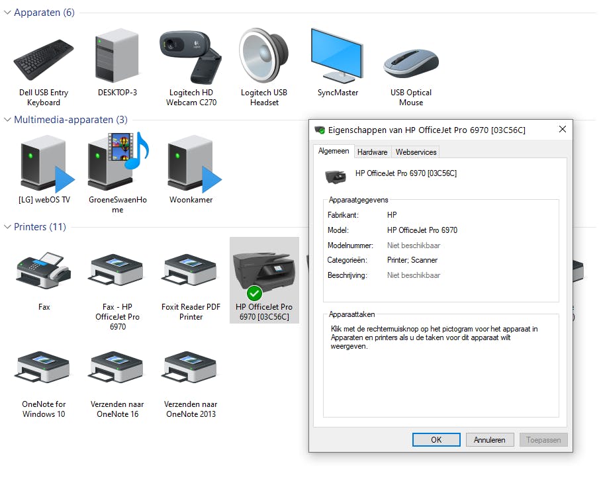Collapse the Multimedia-apparaten (3) group chevron

tap(7, 120)
